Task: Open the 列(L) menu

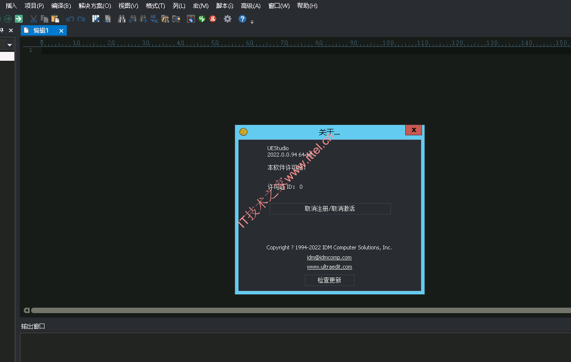Action: (179, 6)
